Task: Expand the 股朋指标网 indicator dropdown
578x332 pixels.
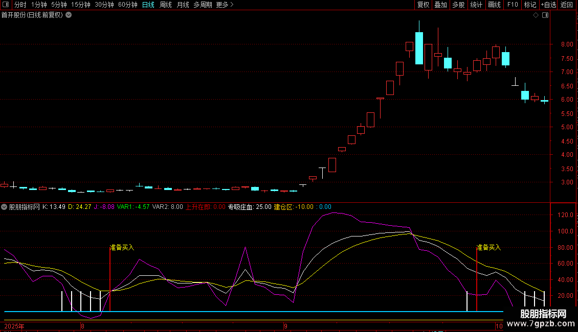Action: coord(4,207)
